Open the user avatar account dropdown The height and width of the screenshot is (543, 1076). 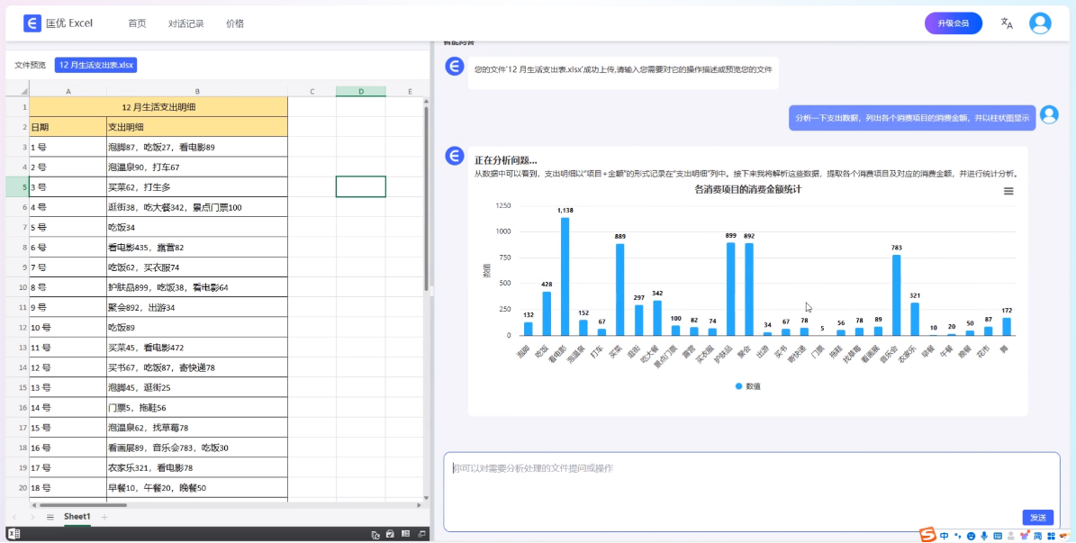coord(1040,23)
